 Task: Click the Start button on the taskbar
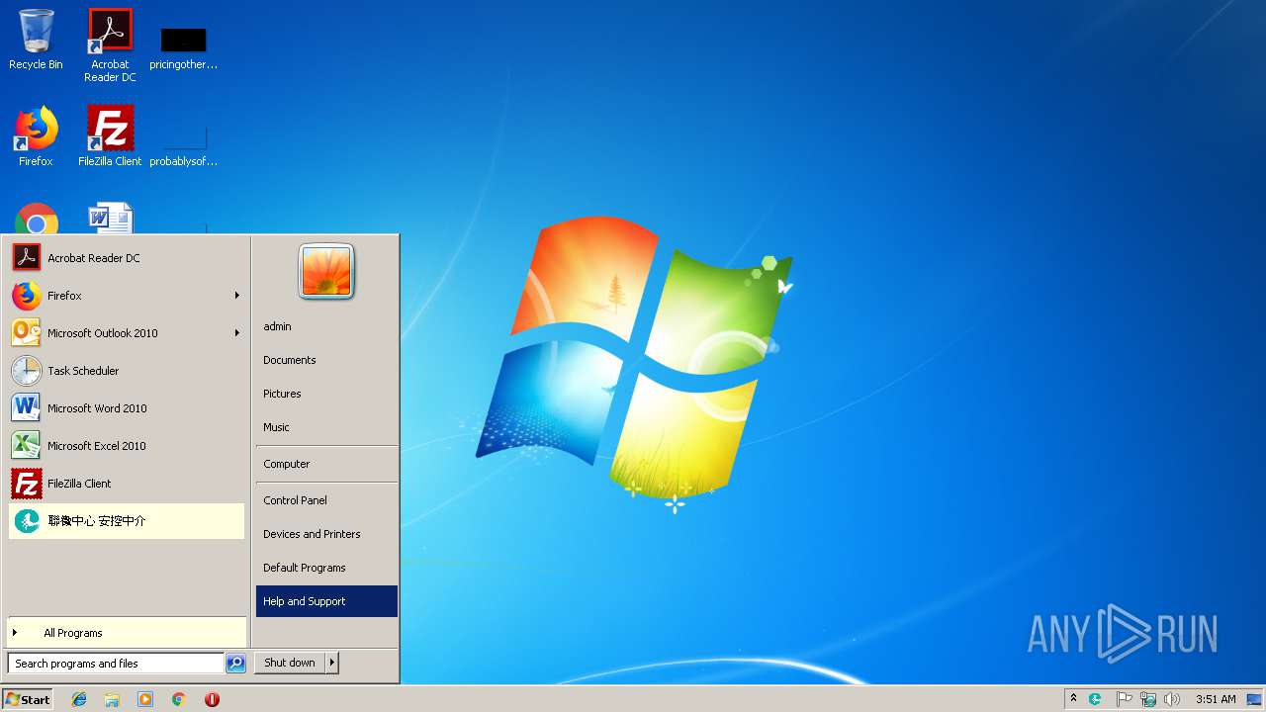coord(28,699)
